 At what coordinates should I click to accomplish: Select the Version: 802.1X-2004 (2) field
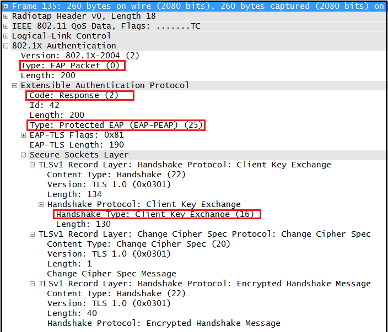72,56
